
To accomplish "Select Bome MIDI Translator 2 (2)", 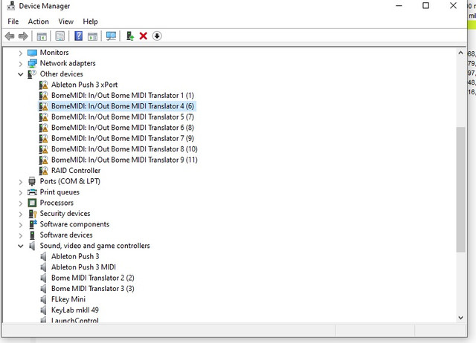I will (92, 278).
